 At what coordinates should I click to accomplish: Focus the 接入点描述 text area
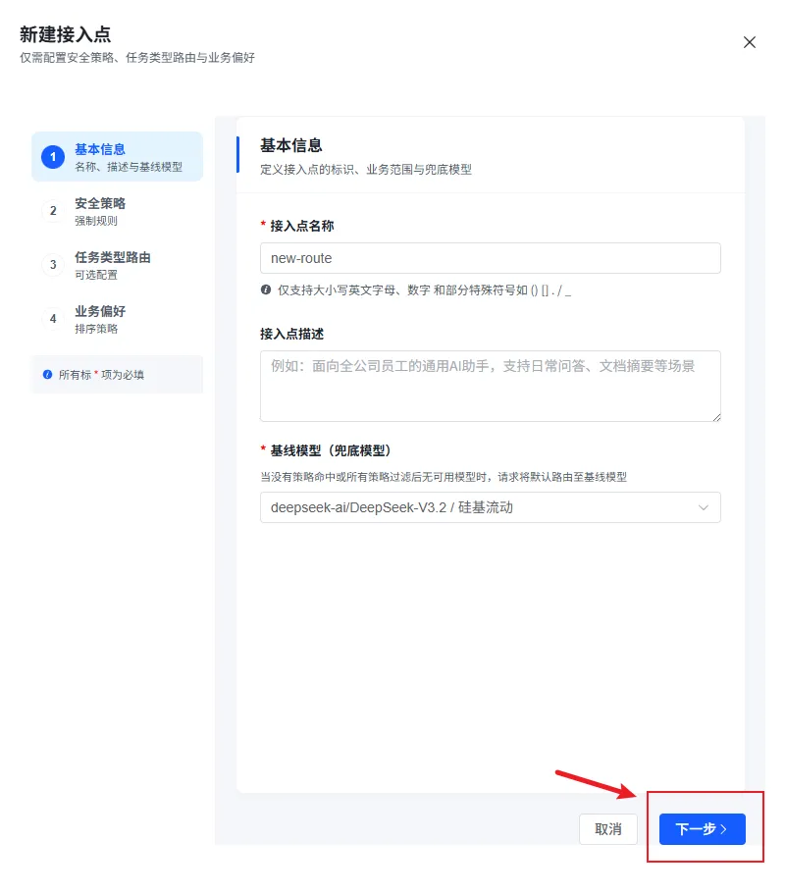tap(491, 386)
